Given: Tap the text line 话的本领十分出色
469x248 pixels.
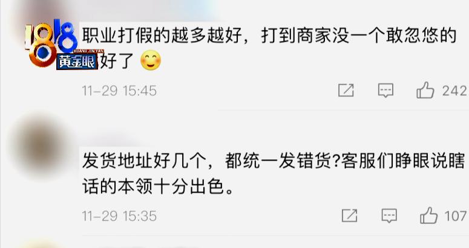Looking at the screenshot, I should pos(157,187).
